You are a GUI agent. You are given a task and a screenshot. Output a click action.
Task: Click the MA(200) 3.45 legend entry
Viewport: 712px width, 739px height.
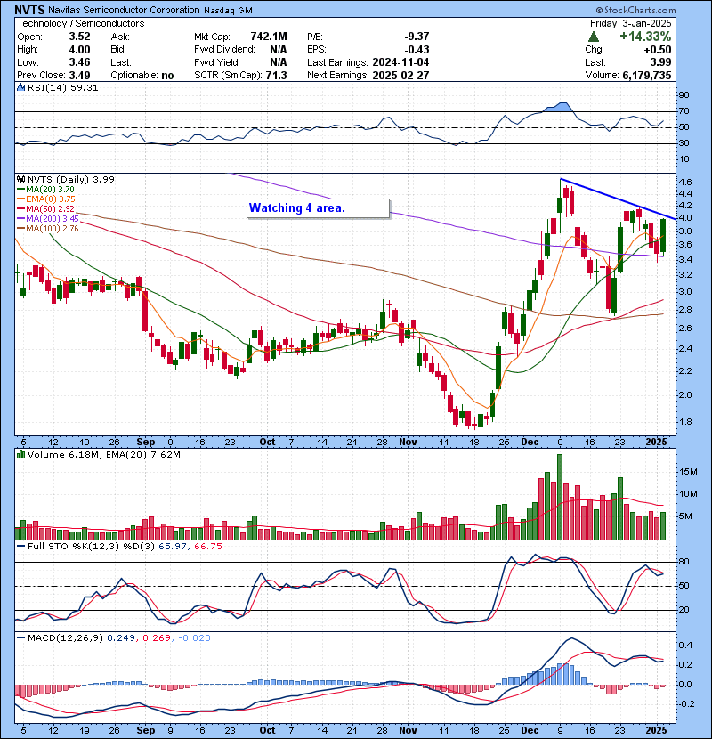[47, 219]
